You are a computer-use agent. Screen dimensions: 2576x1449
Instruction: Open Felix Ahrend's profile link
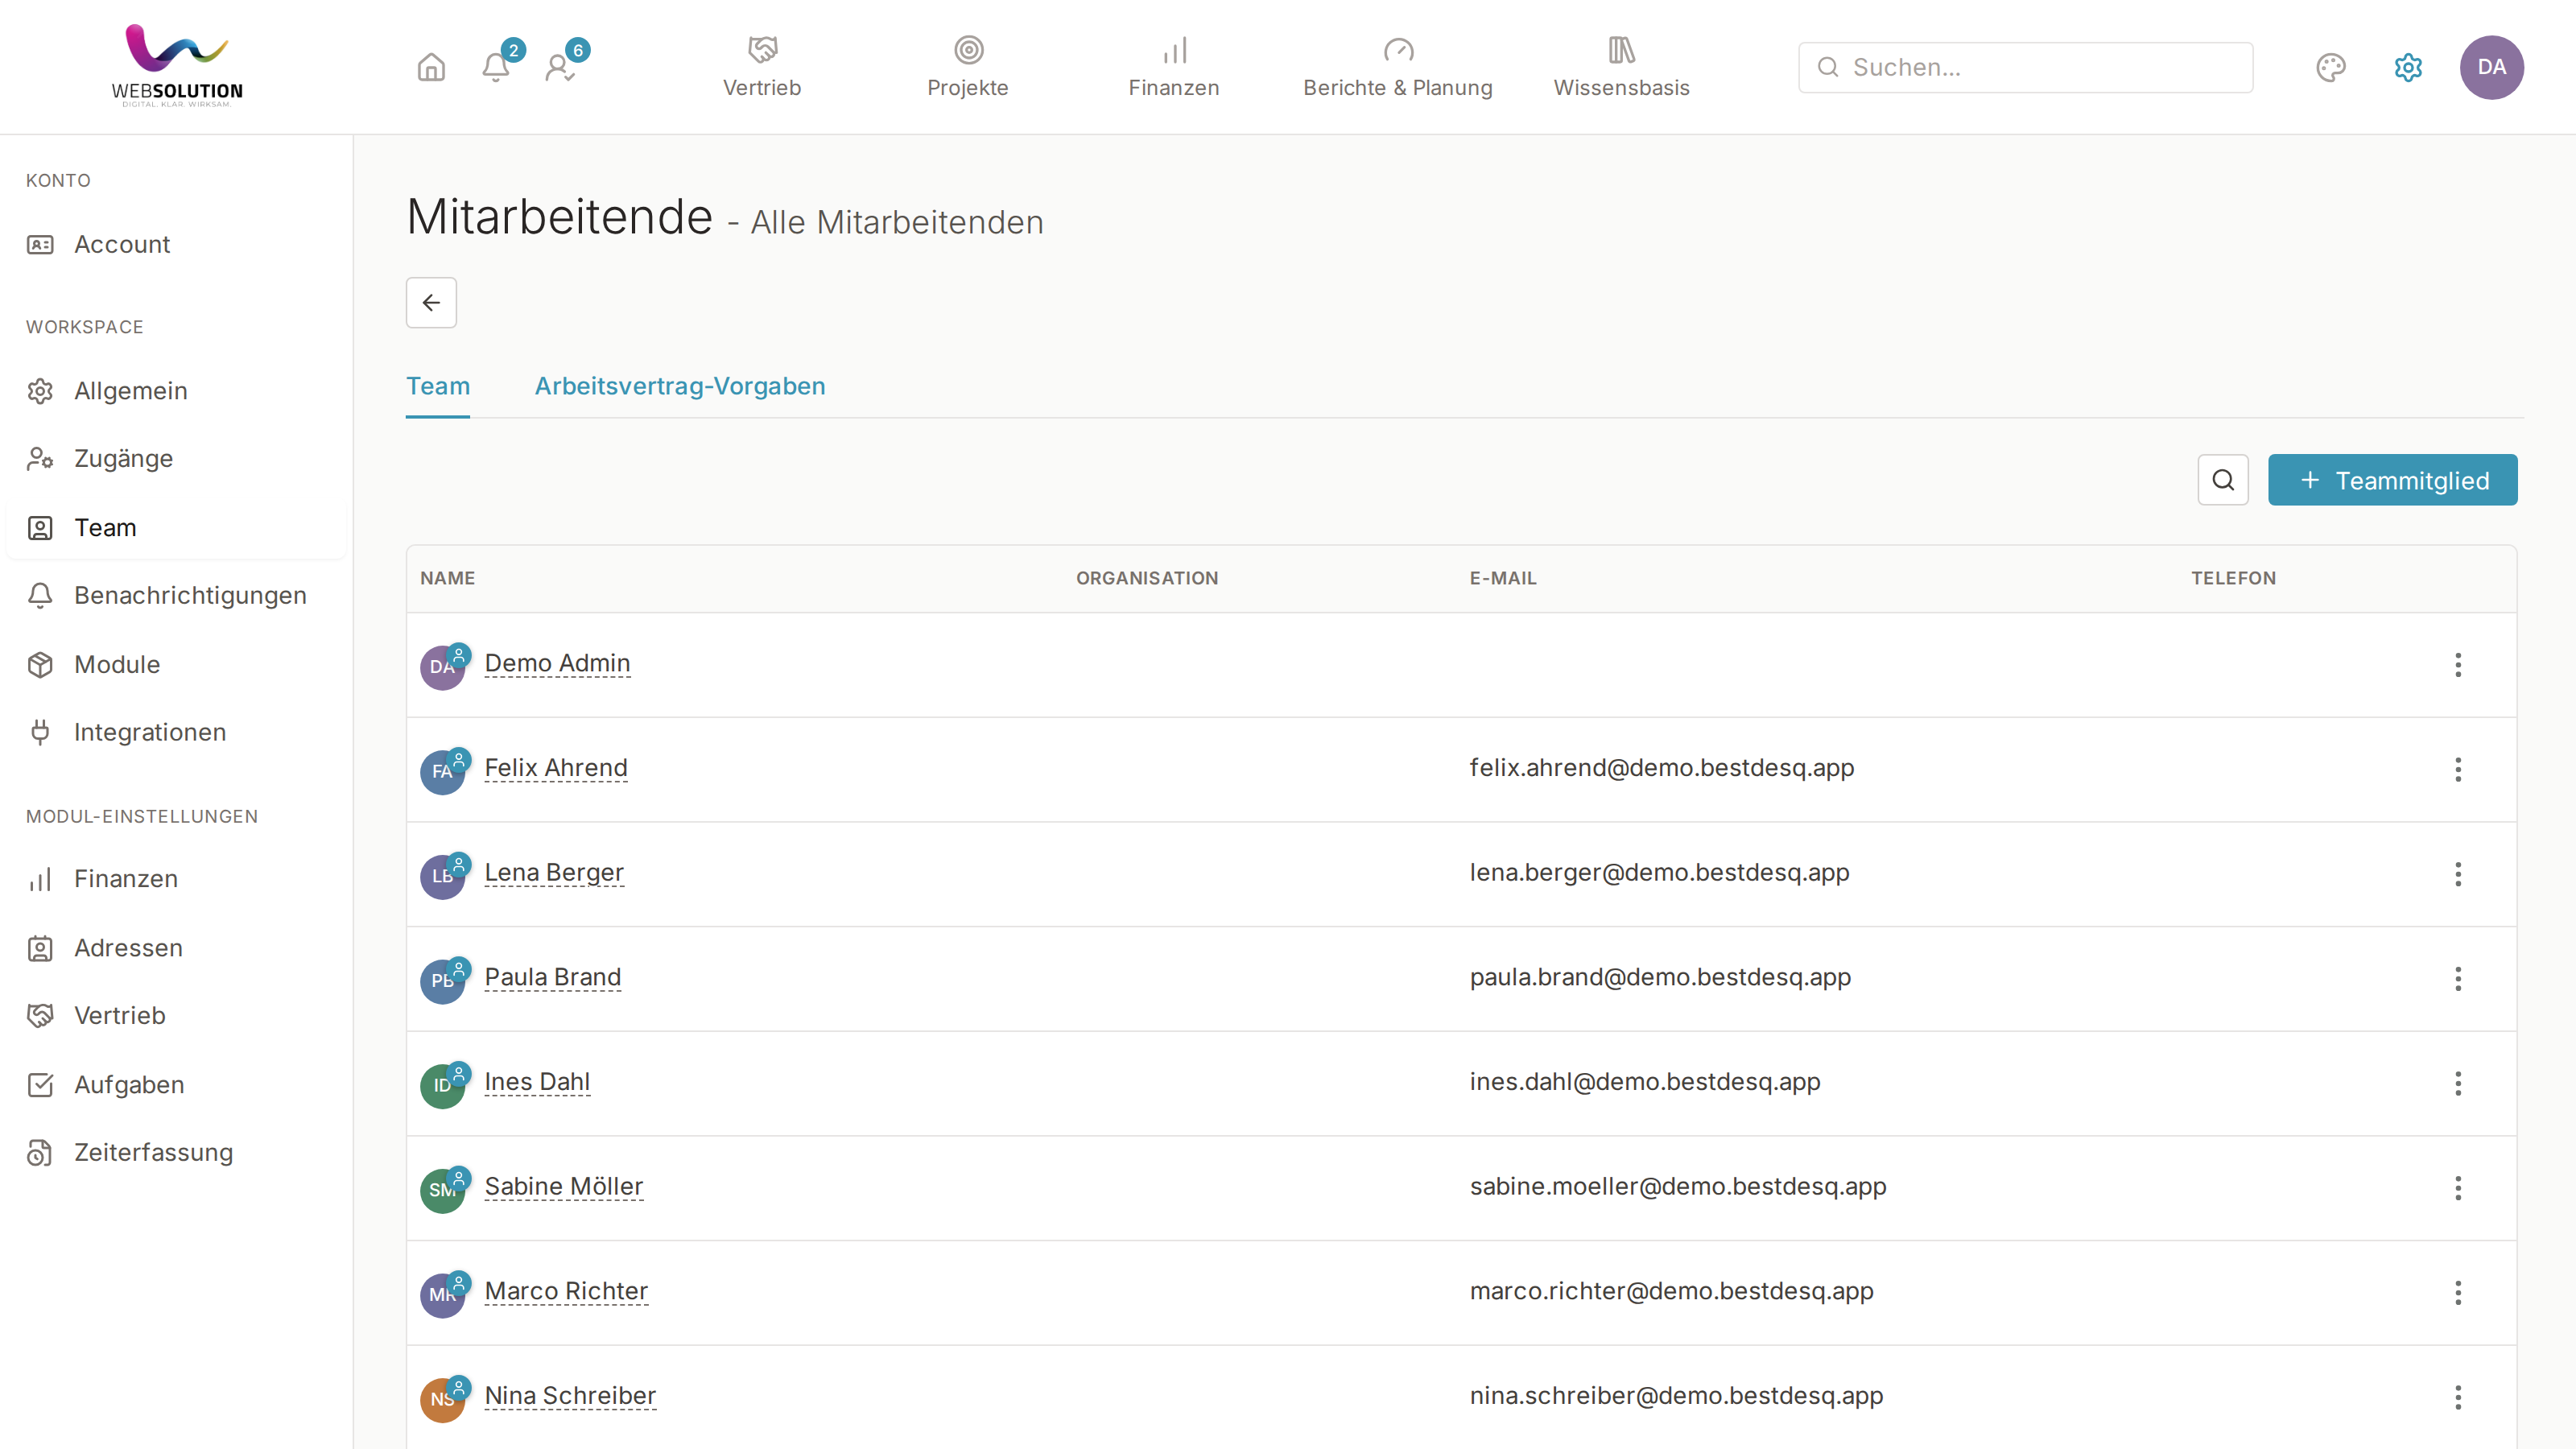point(556,768)
